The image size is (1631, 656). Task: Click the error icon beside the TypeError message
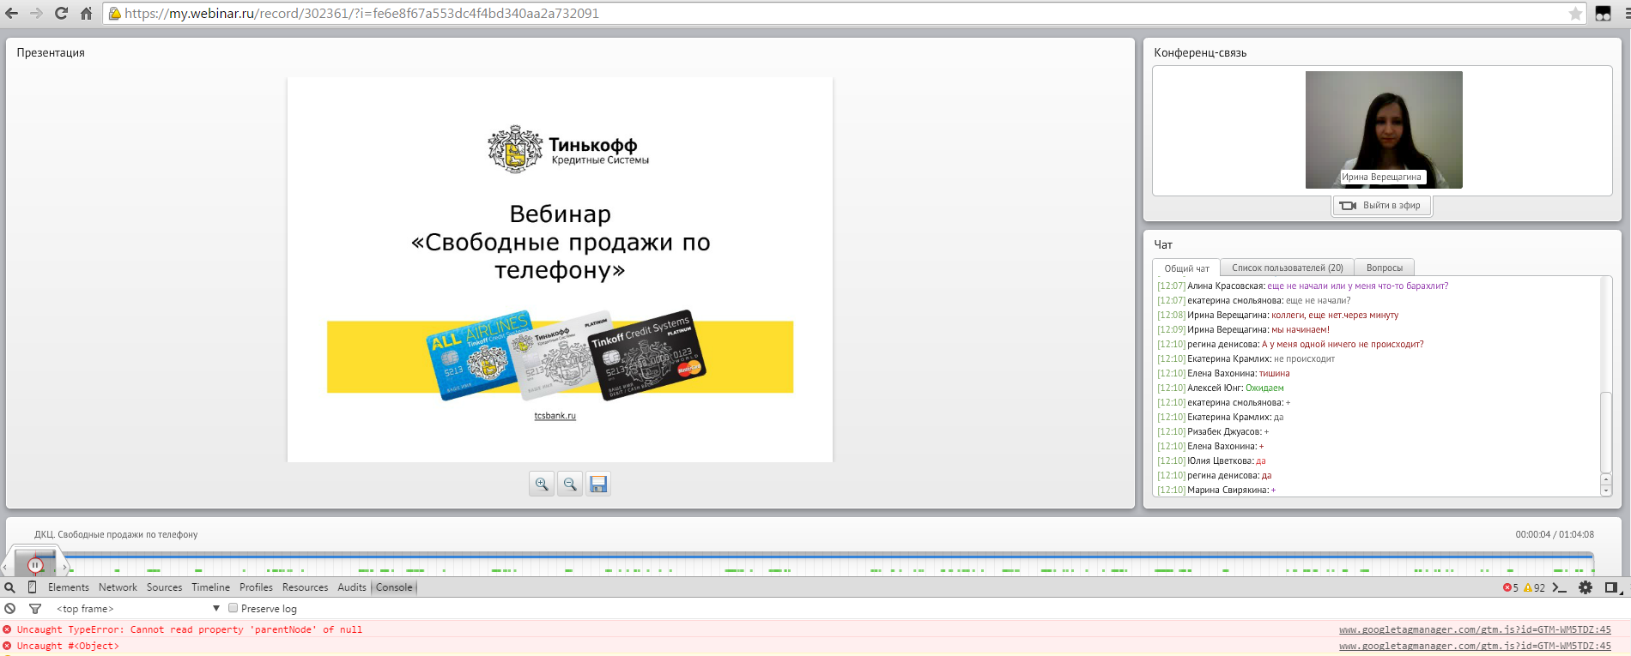pyautogui.click(x=8, y=629)
